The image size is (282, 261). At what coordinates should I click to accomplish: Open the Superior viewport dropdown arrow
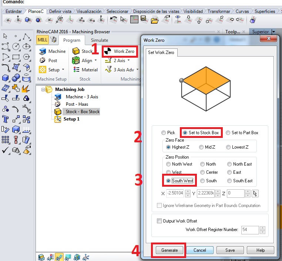coord(274,32)
